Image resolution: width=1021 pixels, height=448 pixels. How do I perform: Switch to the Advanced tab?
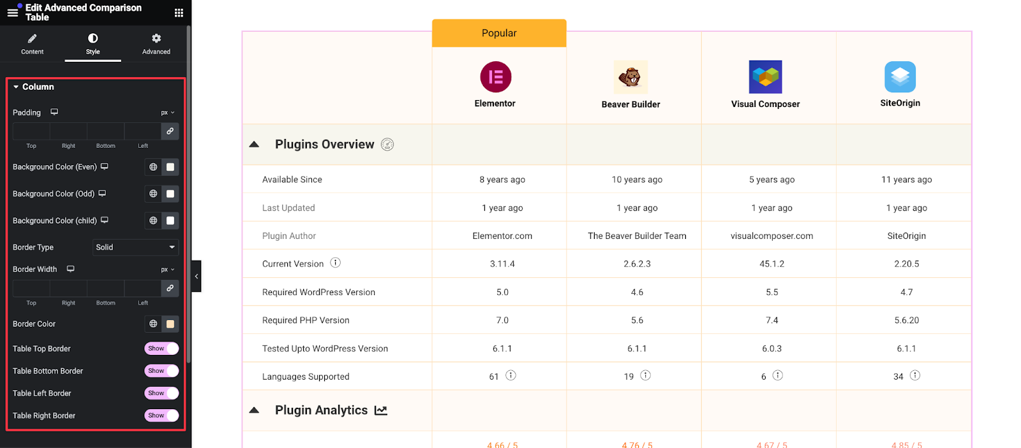click(x=156, y=44)
